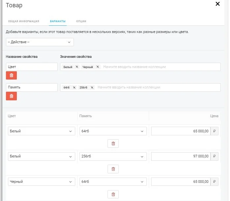Click the Значения свойства label

pos(76,57)
